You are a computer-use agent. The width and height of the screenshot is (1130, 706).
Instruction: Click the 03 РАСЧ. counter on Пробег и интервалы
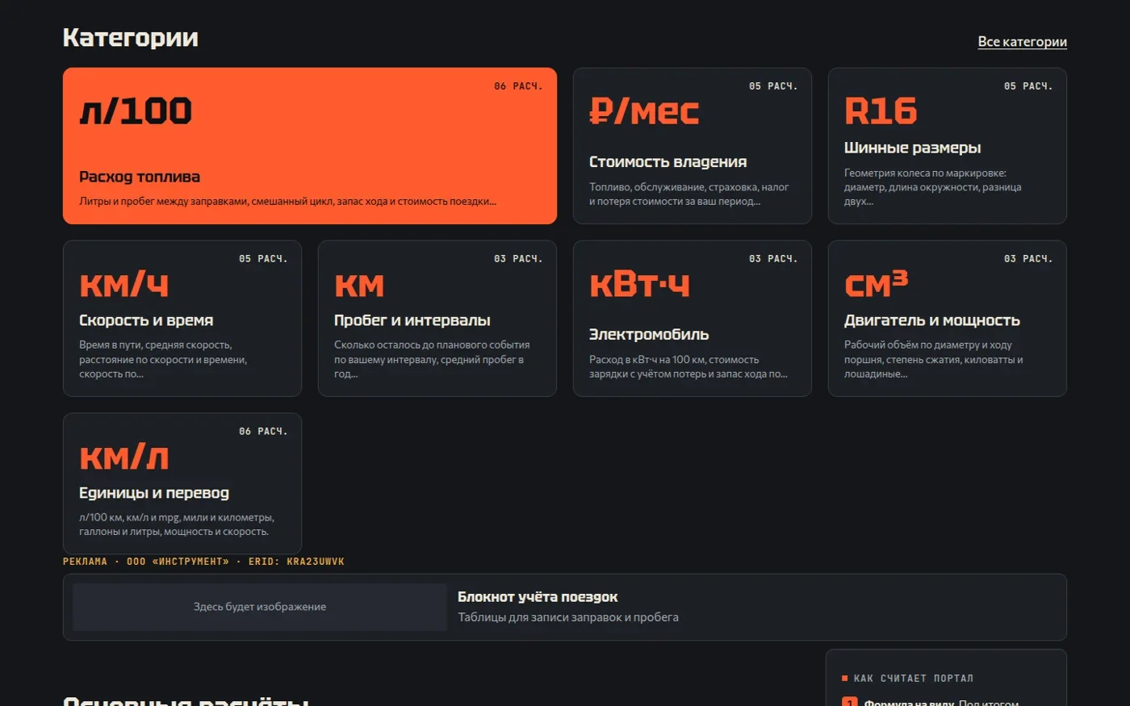click(x=518, y=259)
